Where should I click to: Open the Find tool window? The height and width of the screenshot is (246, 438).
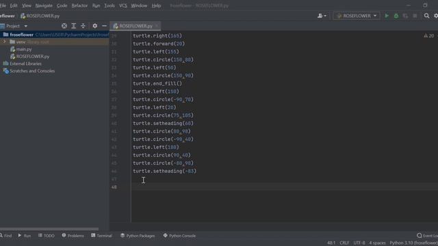click(6, 236)
